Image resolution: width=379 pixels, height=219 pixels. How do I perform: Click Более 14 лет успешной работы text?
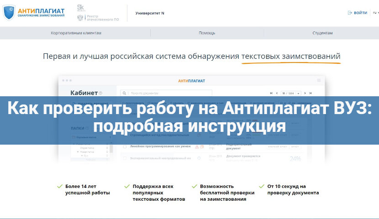(x=88, y=189)
